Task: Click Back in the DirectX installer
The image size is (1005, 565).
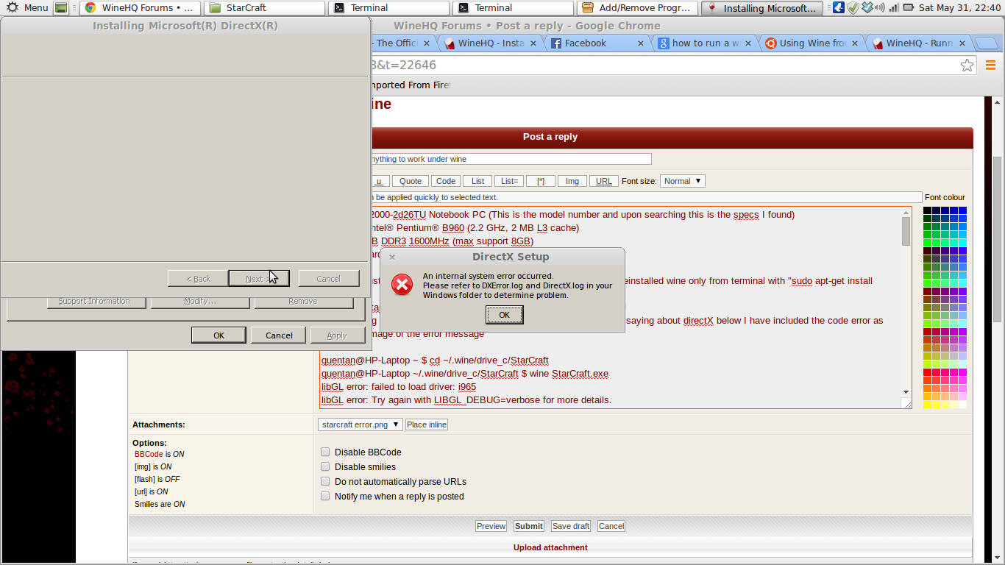Action: click(x=198, y=278)
